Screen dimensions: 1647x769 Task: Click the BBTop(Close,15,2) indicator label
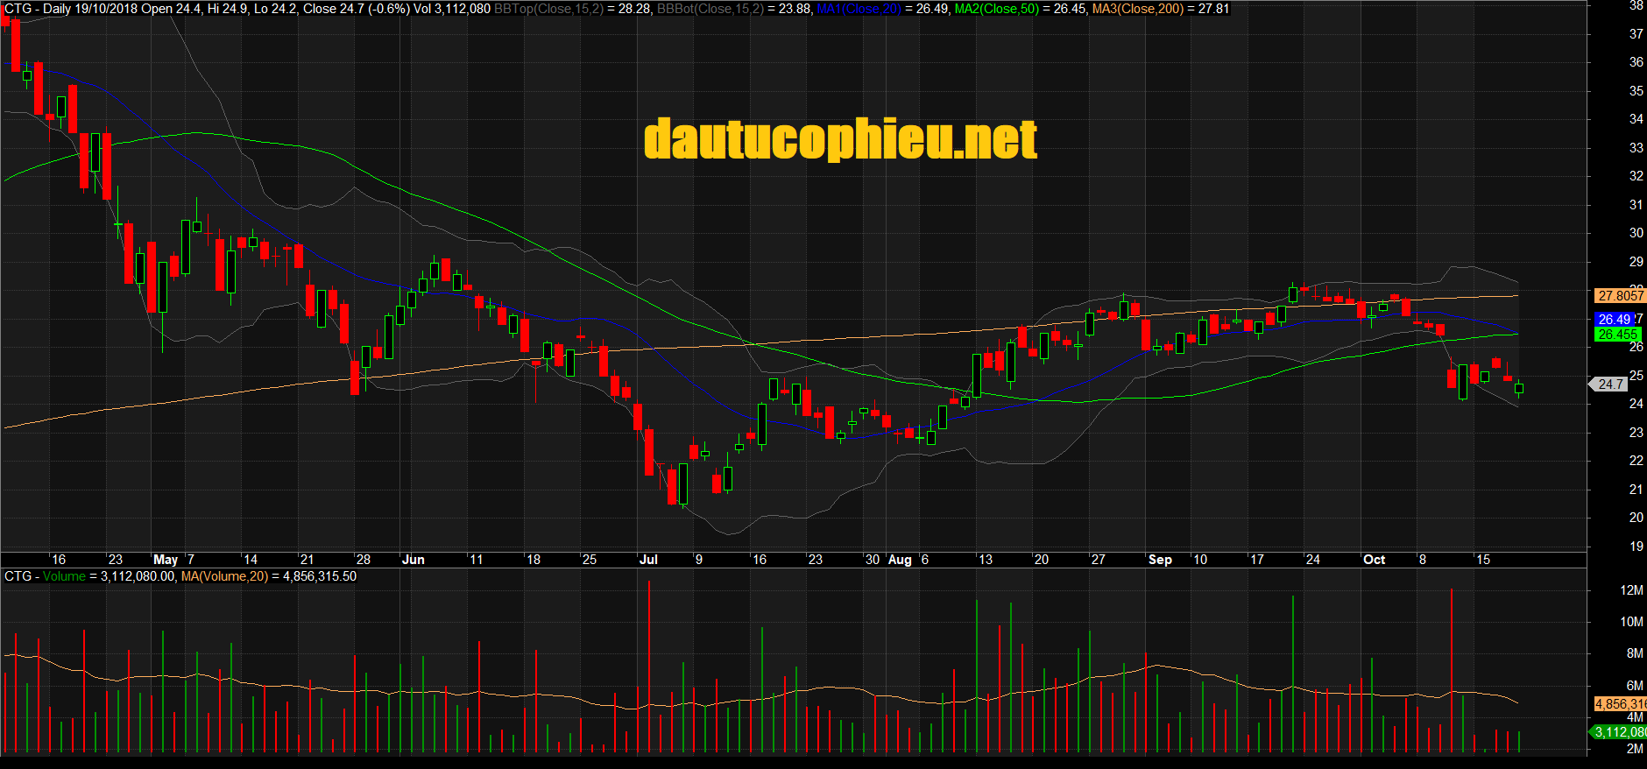coord(550,9)
